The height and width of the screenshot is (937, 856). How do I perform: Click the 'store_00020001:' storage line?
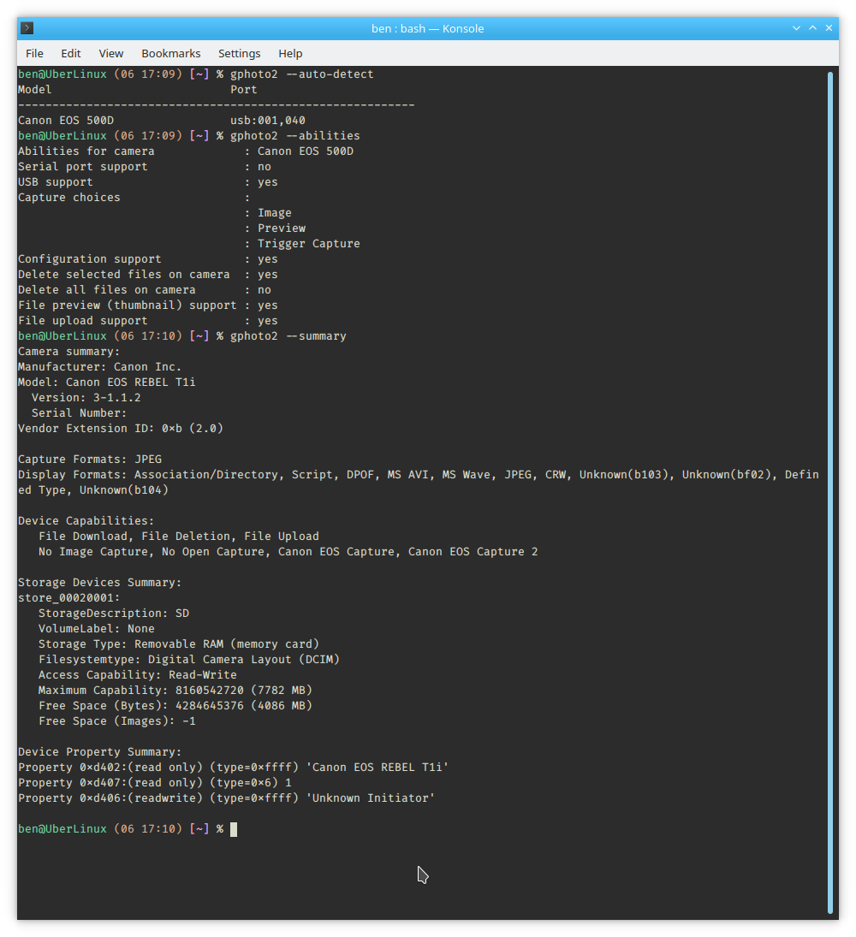pos(68,597)
